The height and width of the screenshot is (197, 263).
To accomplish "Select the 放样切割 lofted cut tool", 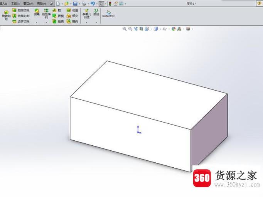I will (x=21, y=16).
